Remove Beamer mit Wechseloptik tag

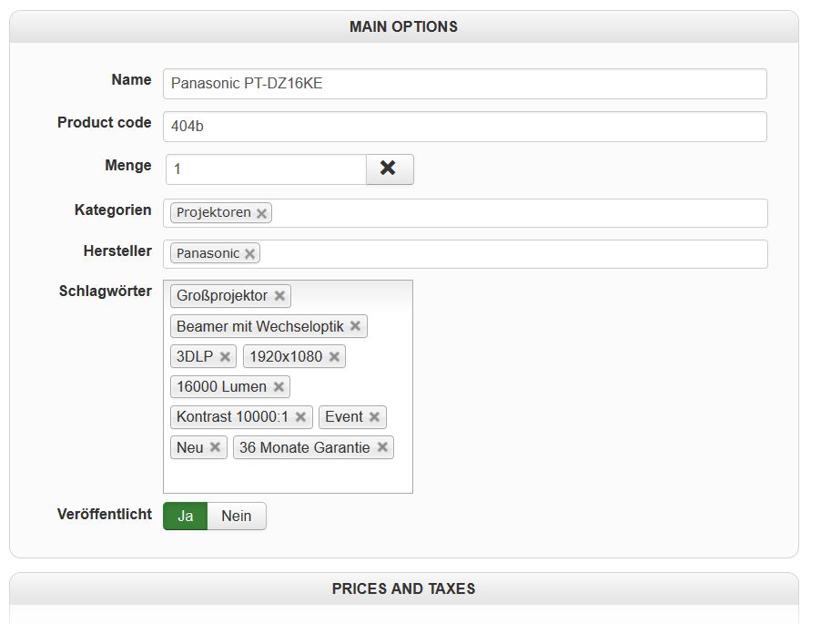coord(355,326)
